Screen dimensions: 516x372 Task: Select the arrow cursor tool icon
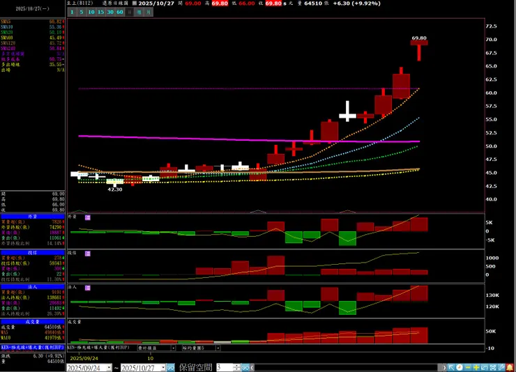coord(451,367)
